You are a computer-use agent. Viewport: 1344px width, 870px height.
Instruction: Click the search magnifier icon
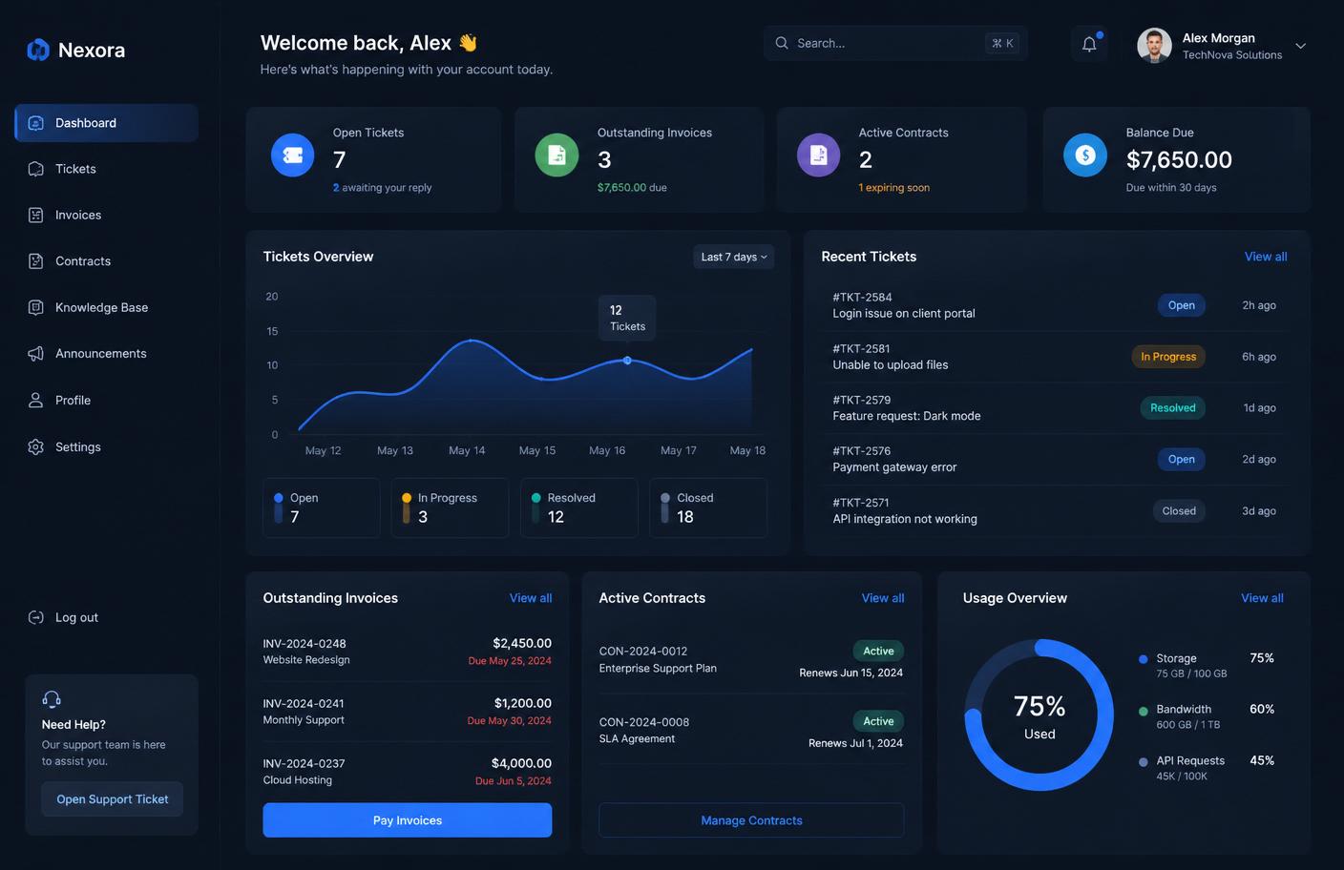point(782,43)
